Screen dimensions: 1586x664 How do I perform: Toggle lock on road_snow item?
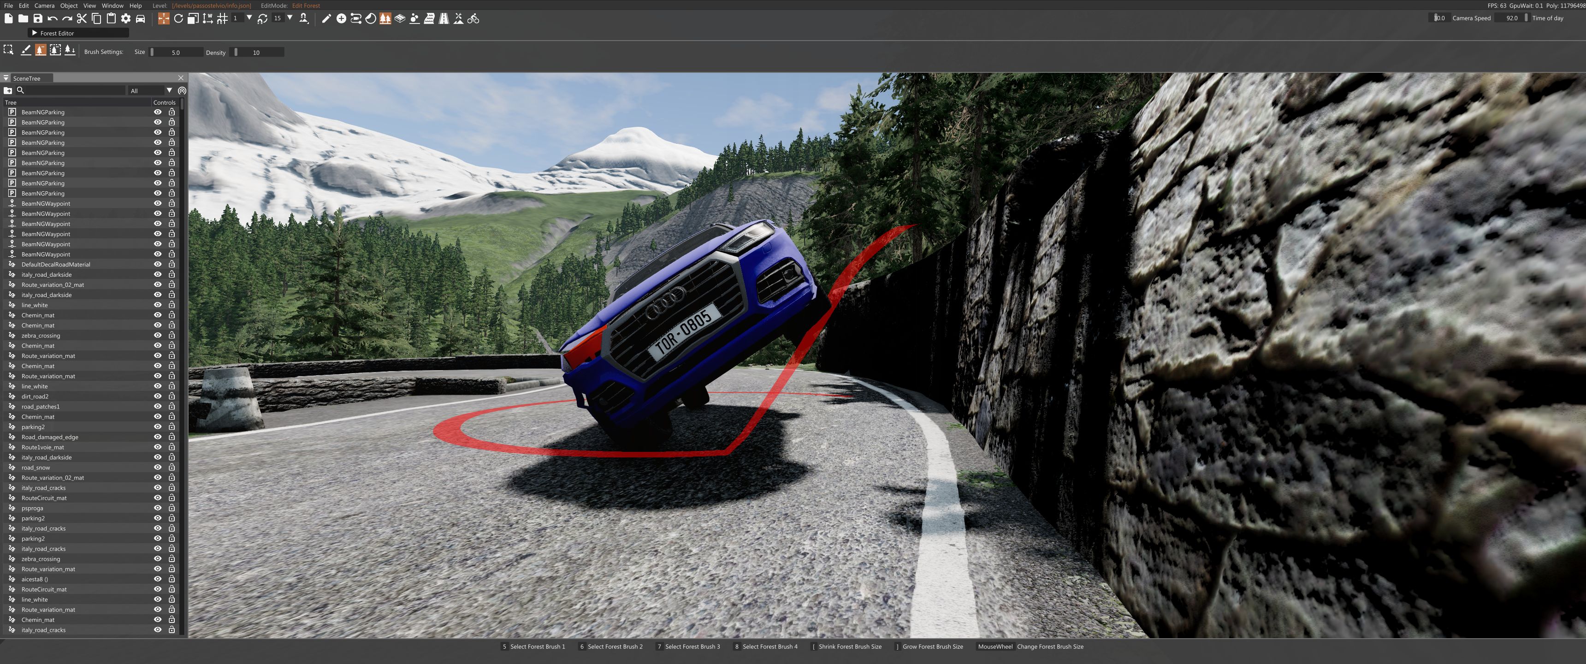tap(172, 467)
